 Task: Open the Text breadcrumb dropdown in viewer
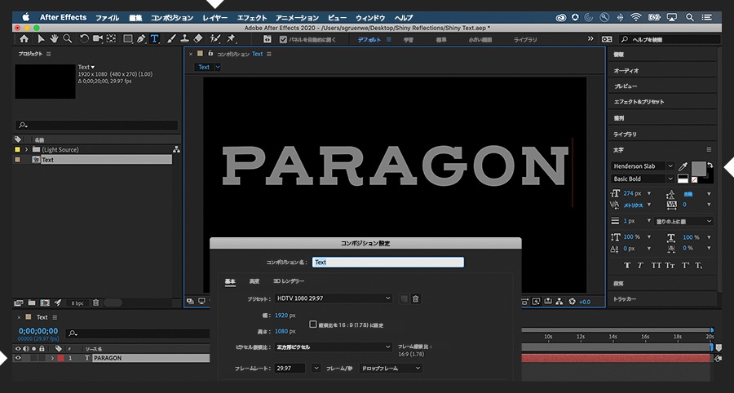click(218, 67)
